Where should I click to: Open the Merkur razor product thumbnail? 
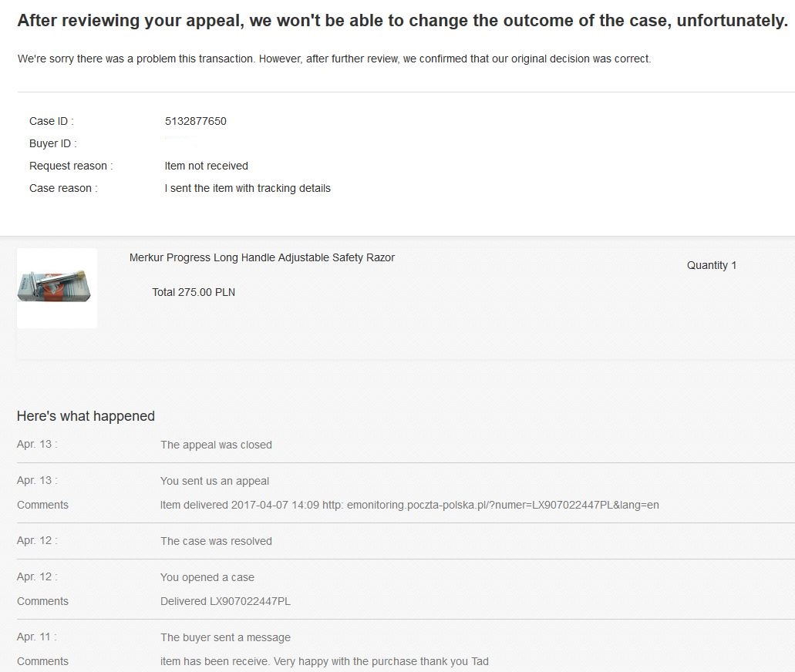(57, 288)
